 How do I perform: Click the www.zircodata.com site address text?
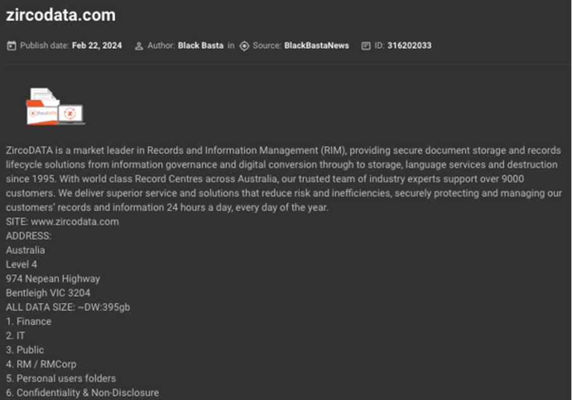(75, 222)
